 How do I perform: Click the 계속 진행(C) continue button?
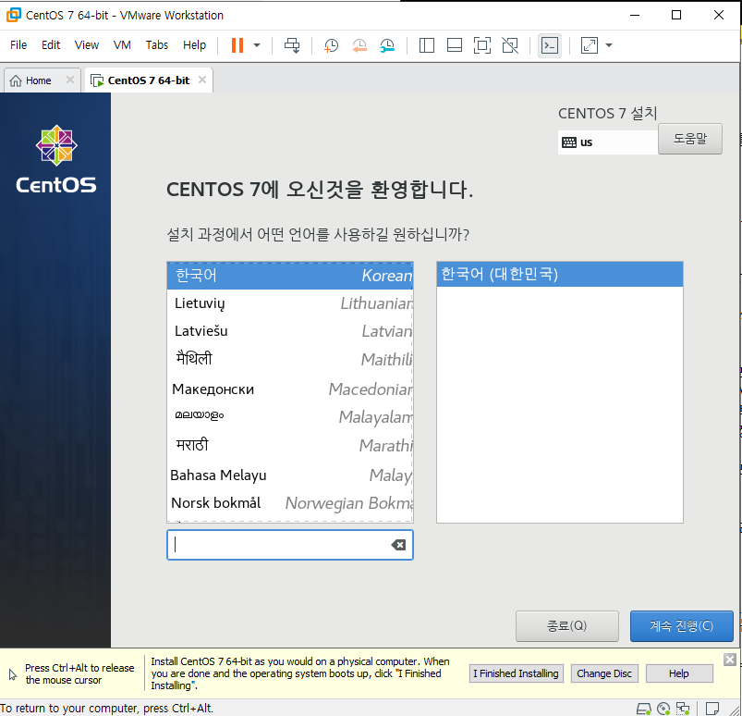[681, 626]
